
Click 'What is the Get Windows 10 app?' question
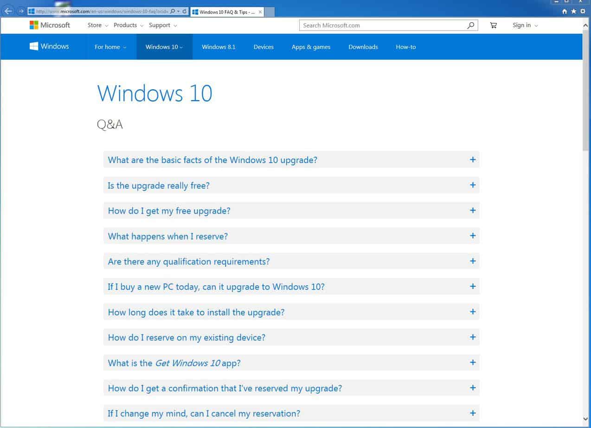[174, 363]
